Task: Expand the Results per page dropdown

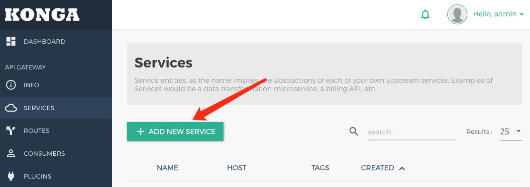Action: (x=511, y=131)
